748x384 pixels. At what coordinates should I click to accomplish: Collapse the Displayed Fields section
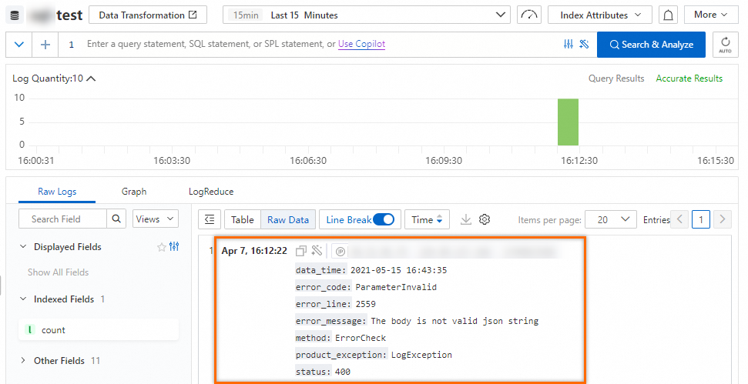coord(23,247)
